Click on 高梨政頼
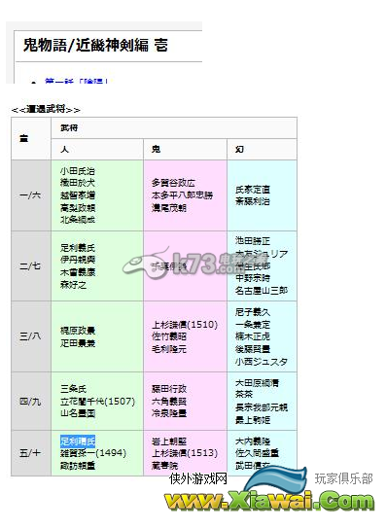Image resolution: width=386 pixels, height=529 pixels. (x=78, y=207)
